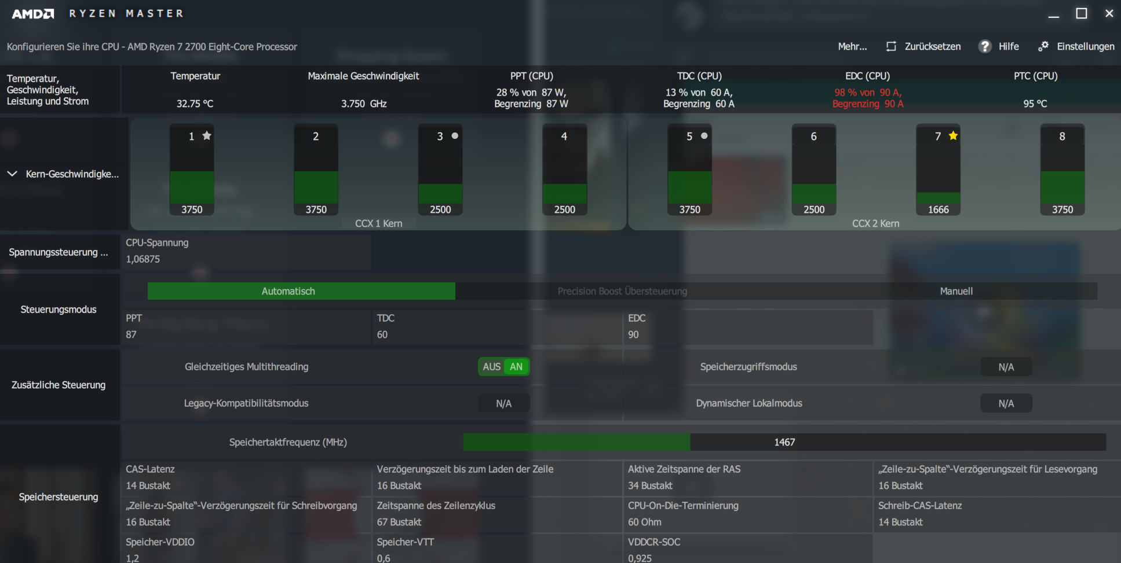Click Speicher-VDDIO 1,2 field

(x=246, y=549)
